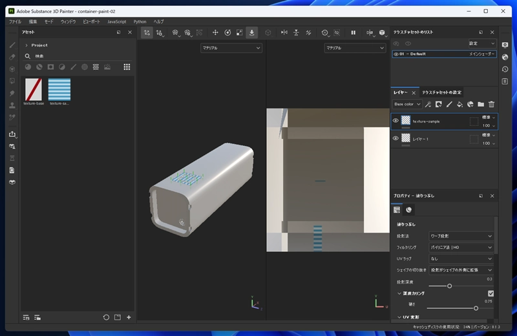Click the add (+) button in Assets panel
The height and width of the screenshot is (336, 517).
coord(129,317)
